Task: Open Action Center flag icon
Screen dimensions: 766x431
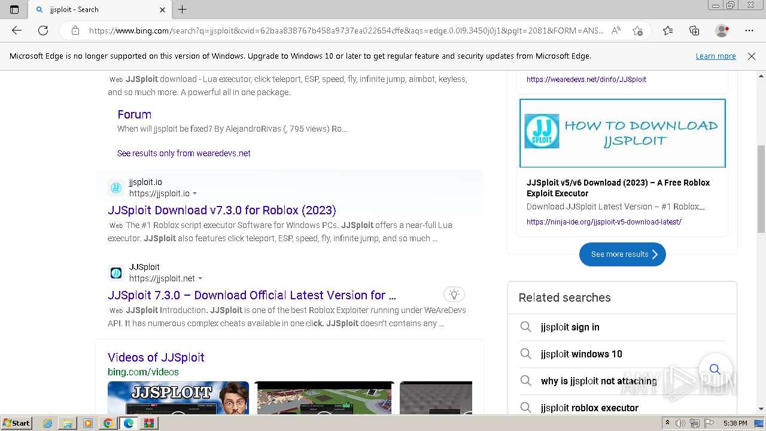Action: click(x=709, y=423)
